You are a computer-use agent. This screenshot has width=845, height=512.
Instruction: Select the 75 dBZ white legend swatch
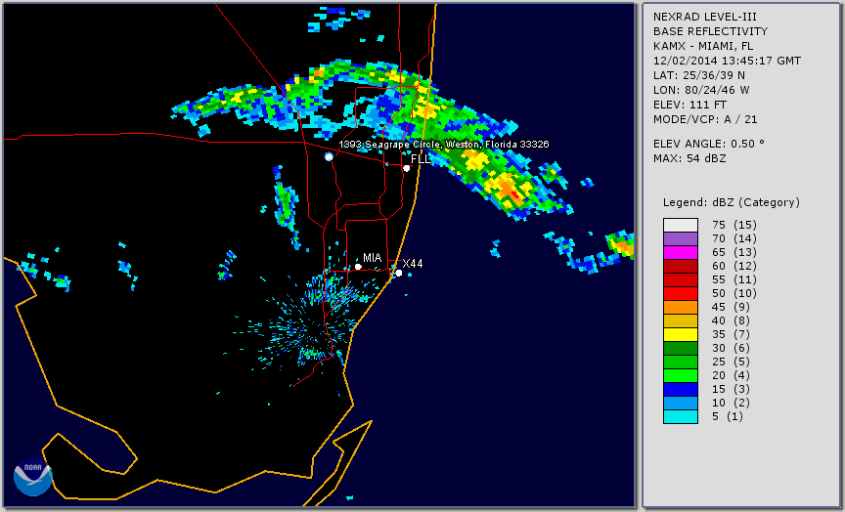click(x=681, y=225)
